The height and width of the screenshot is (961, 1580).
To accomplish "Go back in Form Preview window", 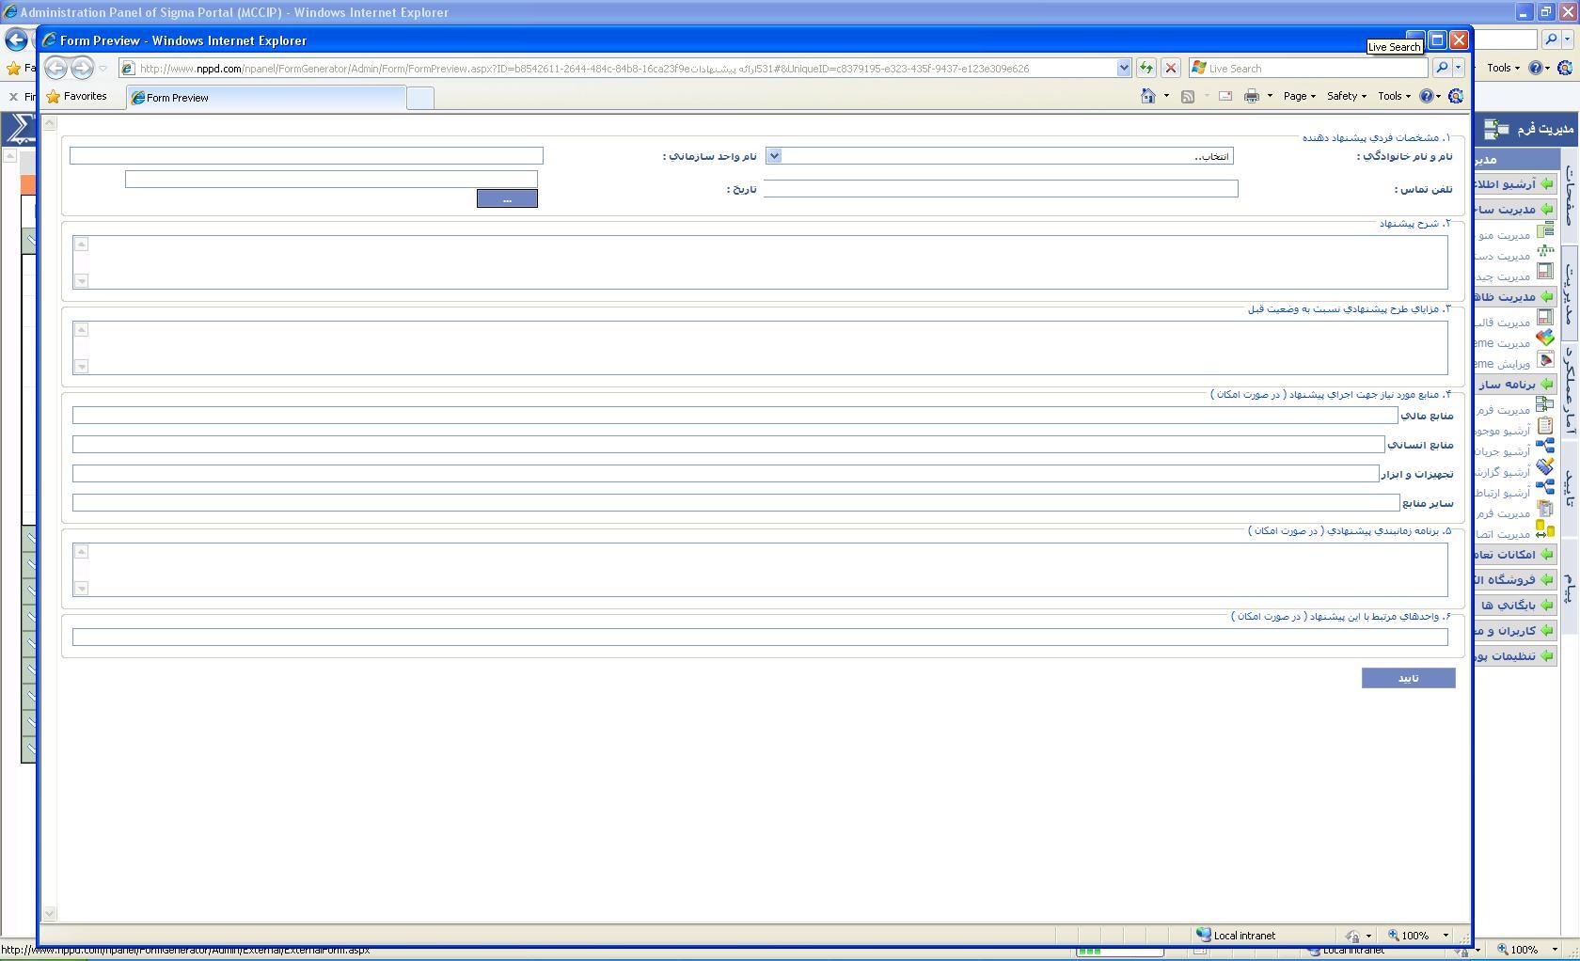I will pyautogui.click(x=56, y=68).
